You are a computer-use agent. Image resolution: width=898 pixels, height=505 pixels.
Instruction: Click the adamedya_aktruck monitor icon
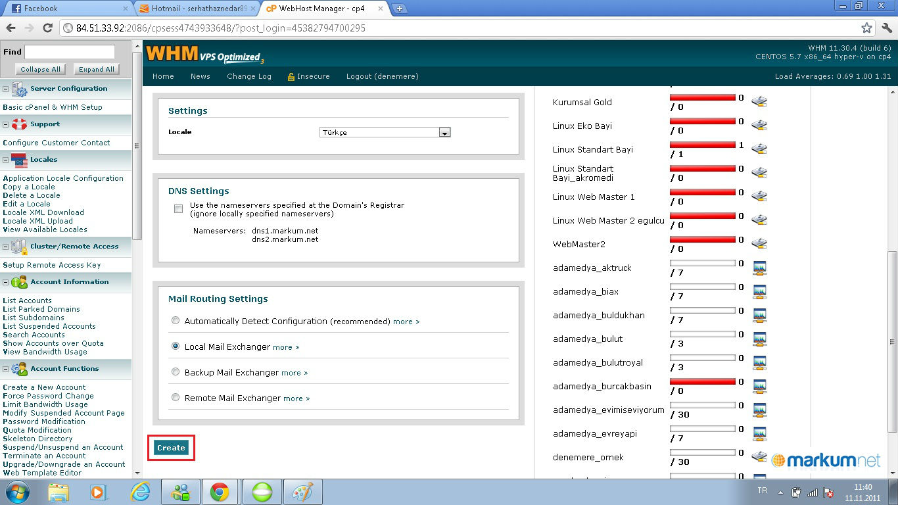click(x=759, y=268)
